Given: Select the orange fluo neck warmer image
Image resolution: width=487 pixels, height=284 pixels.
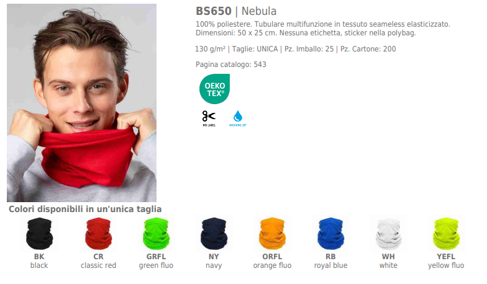Looking at the screenshot, I should pos(272,233).
